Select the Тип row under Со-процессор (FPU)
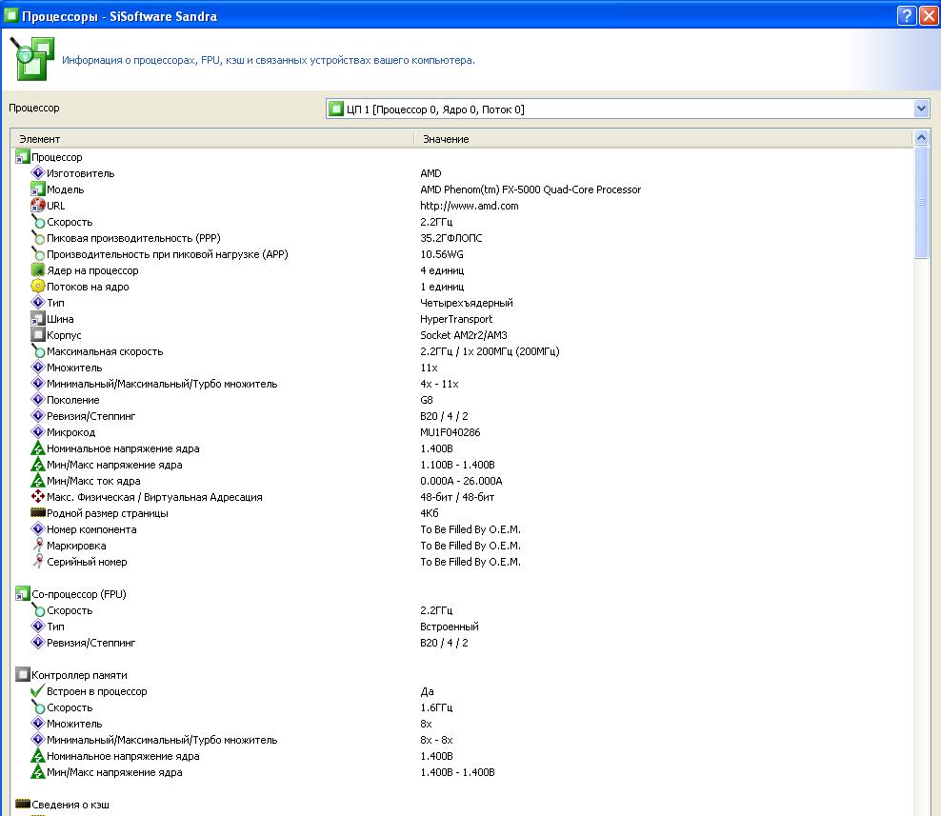The width and height of the screenshot is (941, 816). tap(462, 627)
